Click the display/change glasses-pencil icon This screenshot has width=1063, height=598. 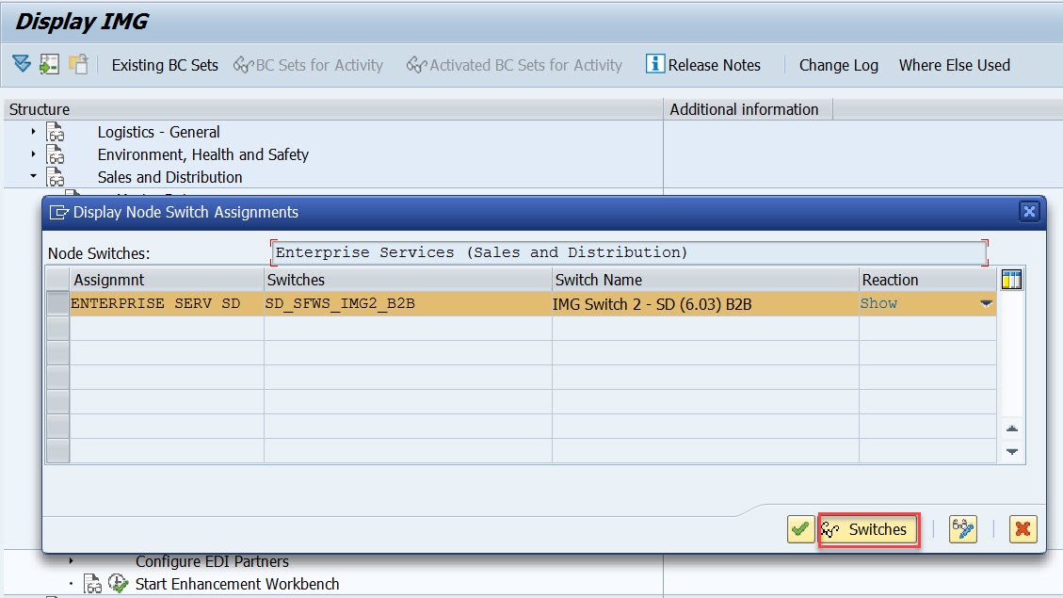[962, 529]
